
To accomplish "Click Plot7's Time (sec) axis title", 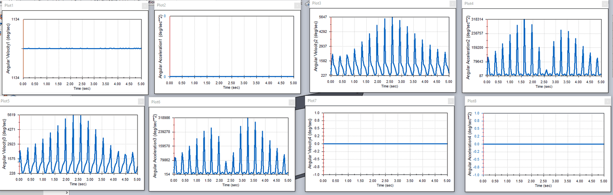I will pos(385,185).
